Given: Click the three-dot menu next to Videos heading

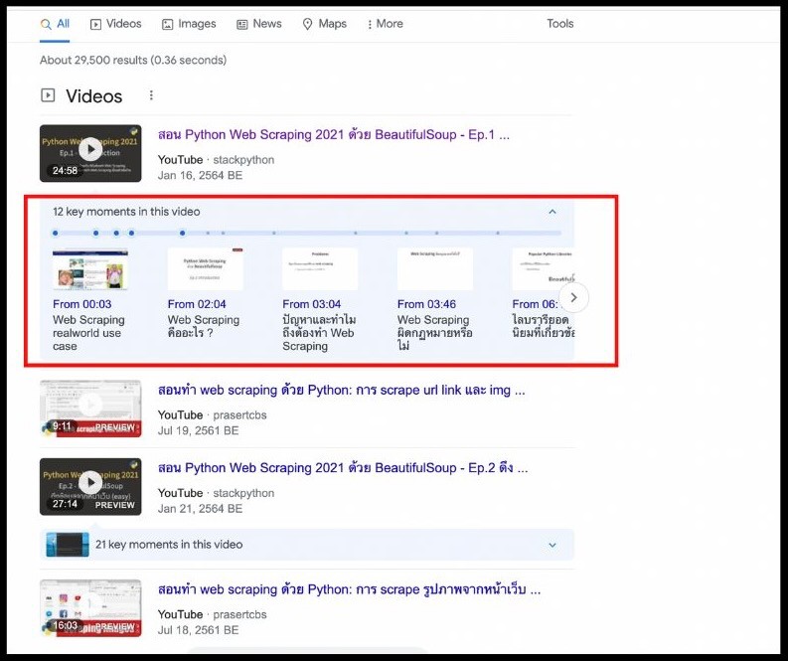Looking at the screenshot, I should (x=151, y=95).
